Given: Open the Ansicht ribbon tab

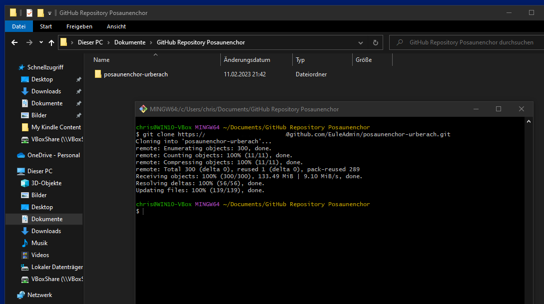Looking at the screenshot, I should point(116,26).
